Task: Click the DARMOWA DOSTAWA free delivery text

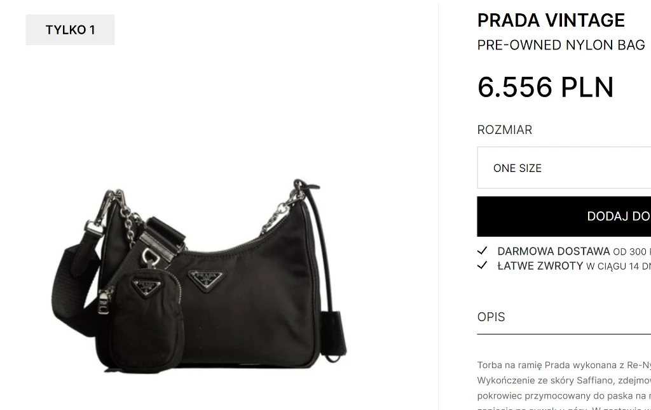Action: tap(554, 251)
